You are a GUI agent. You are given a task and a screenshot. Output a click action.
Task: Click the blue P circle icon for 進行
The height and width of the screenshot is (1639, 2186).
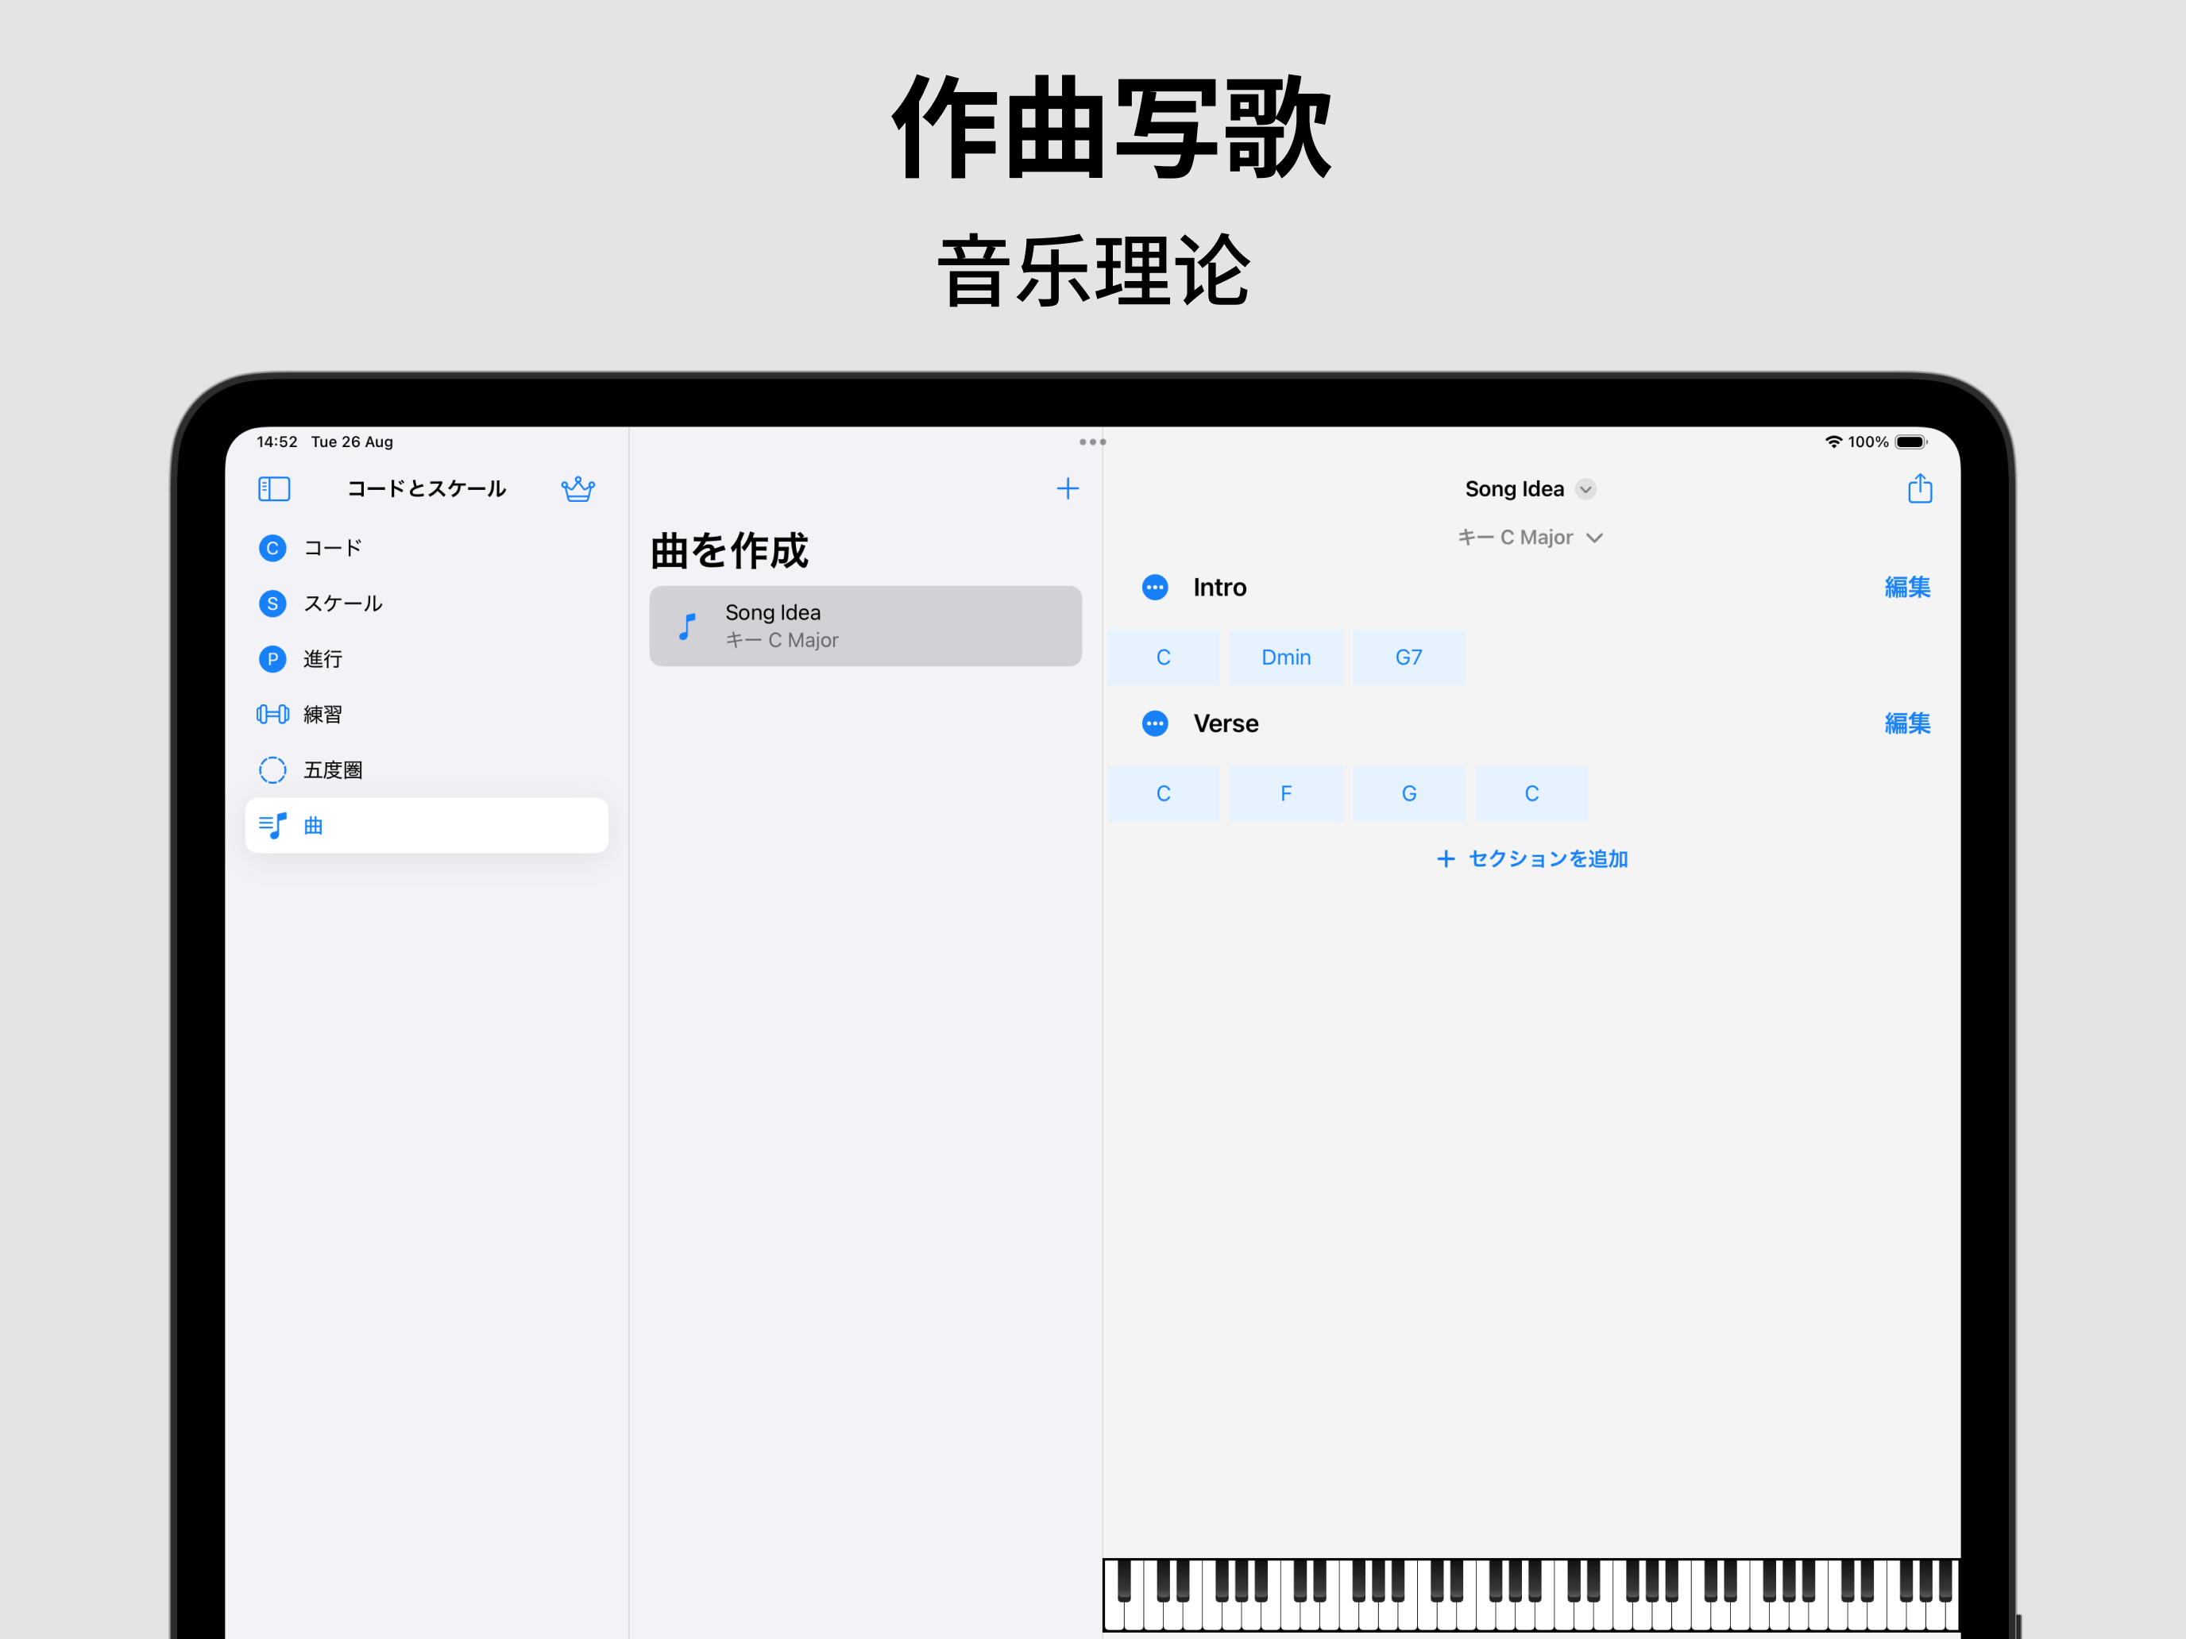[x=272, y=659]
